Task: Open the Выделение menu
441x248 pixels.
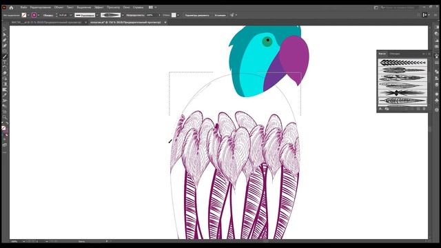Action: pyautogui.click(x=84, y=8)
